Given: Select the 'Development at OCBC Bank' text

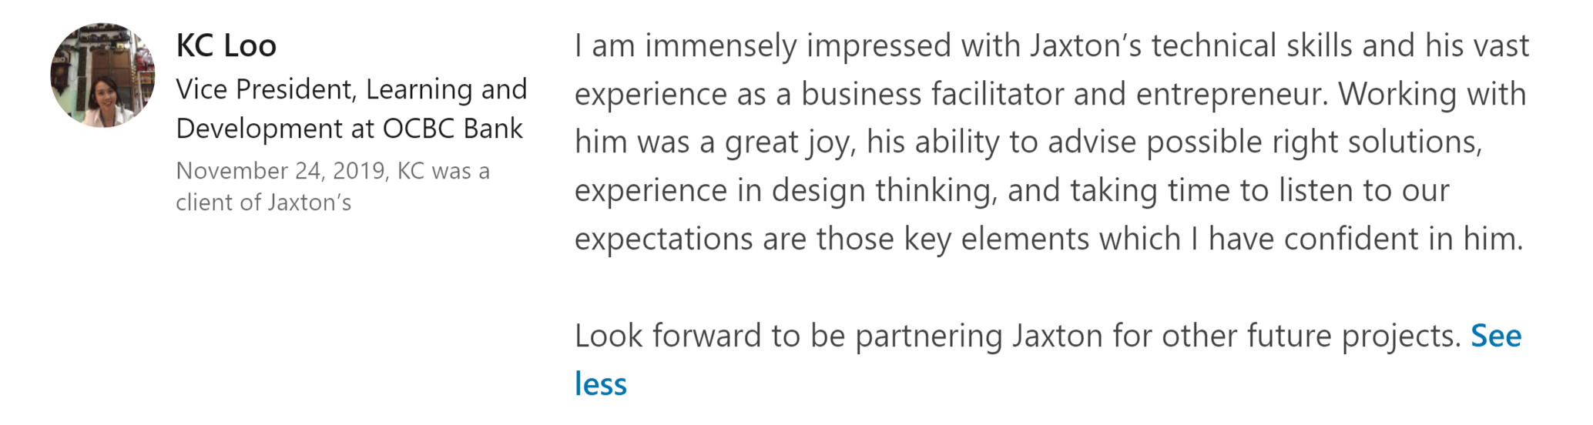Looking at the screenshot, I should click(349, 129).
